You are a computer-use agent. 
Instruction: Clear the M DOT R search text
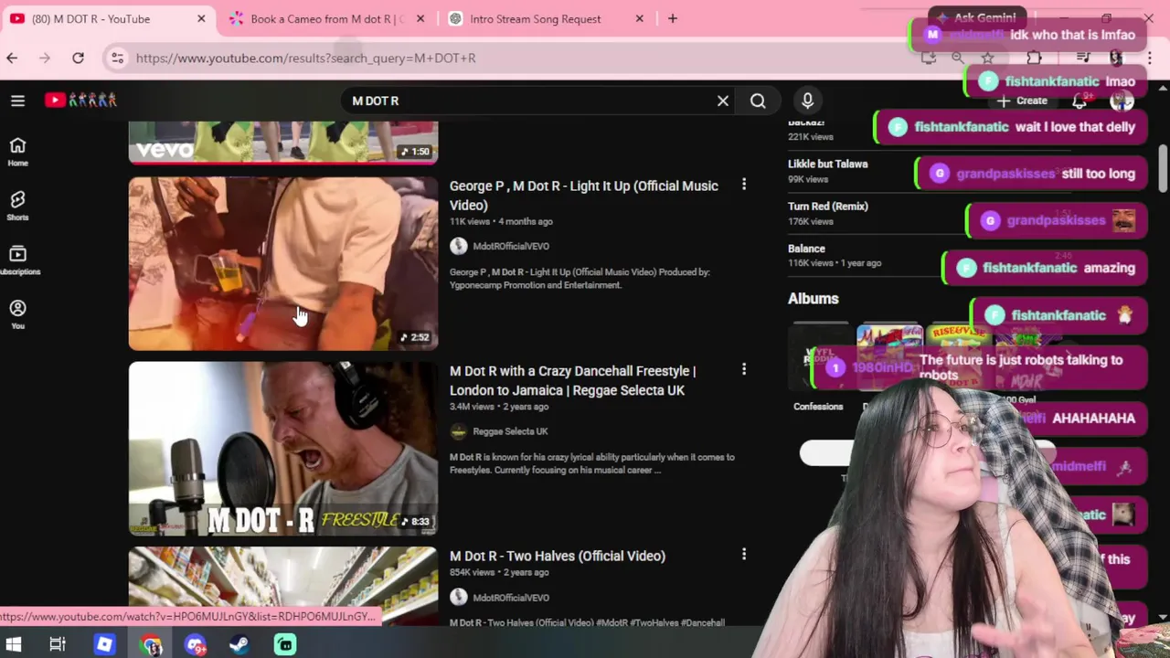pyautogui.click(x=722, y=101)
